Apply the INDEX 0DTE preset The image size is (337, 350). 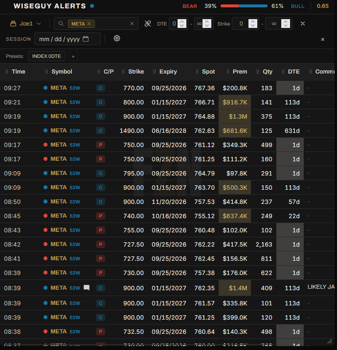[x=46, y=56]
